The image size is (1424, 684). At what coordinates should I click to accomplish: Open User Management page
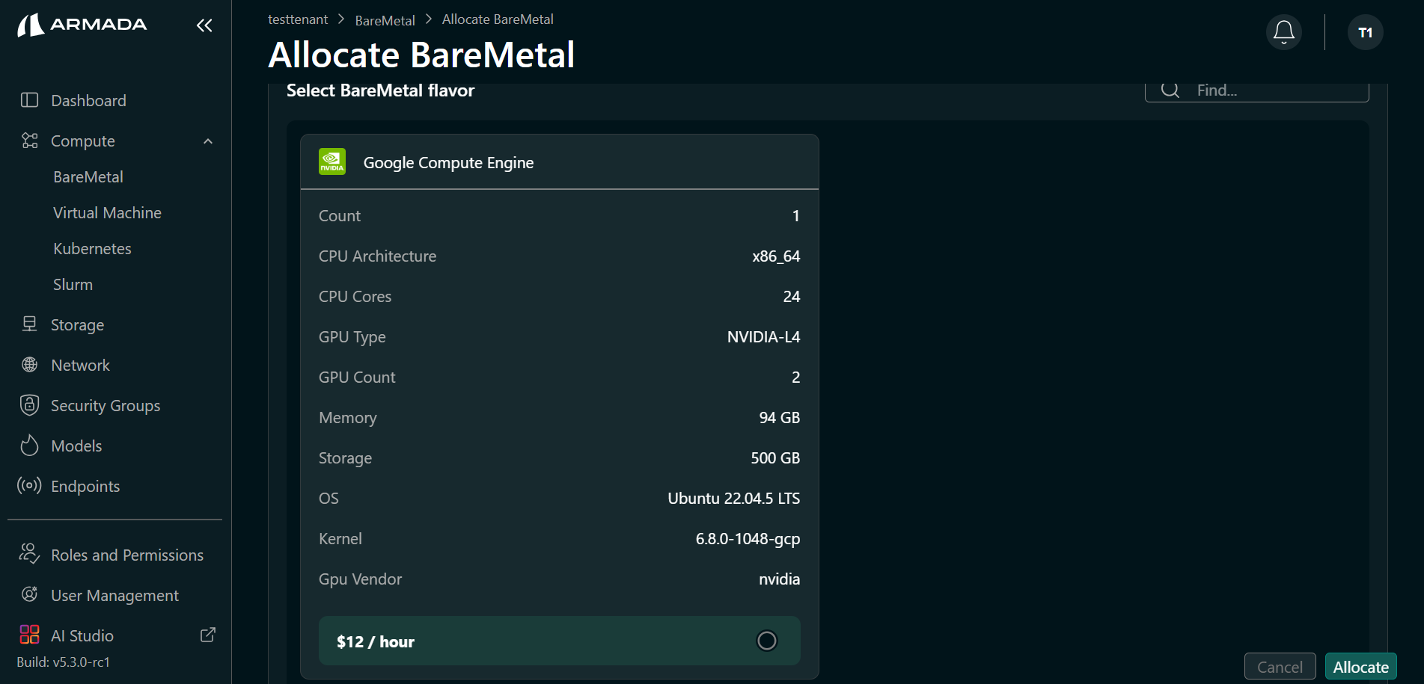pyautogui.click(x=114, y=595)
